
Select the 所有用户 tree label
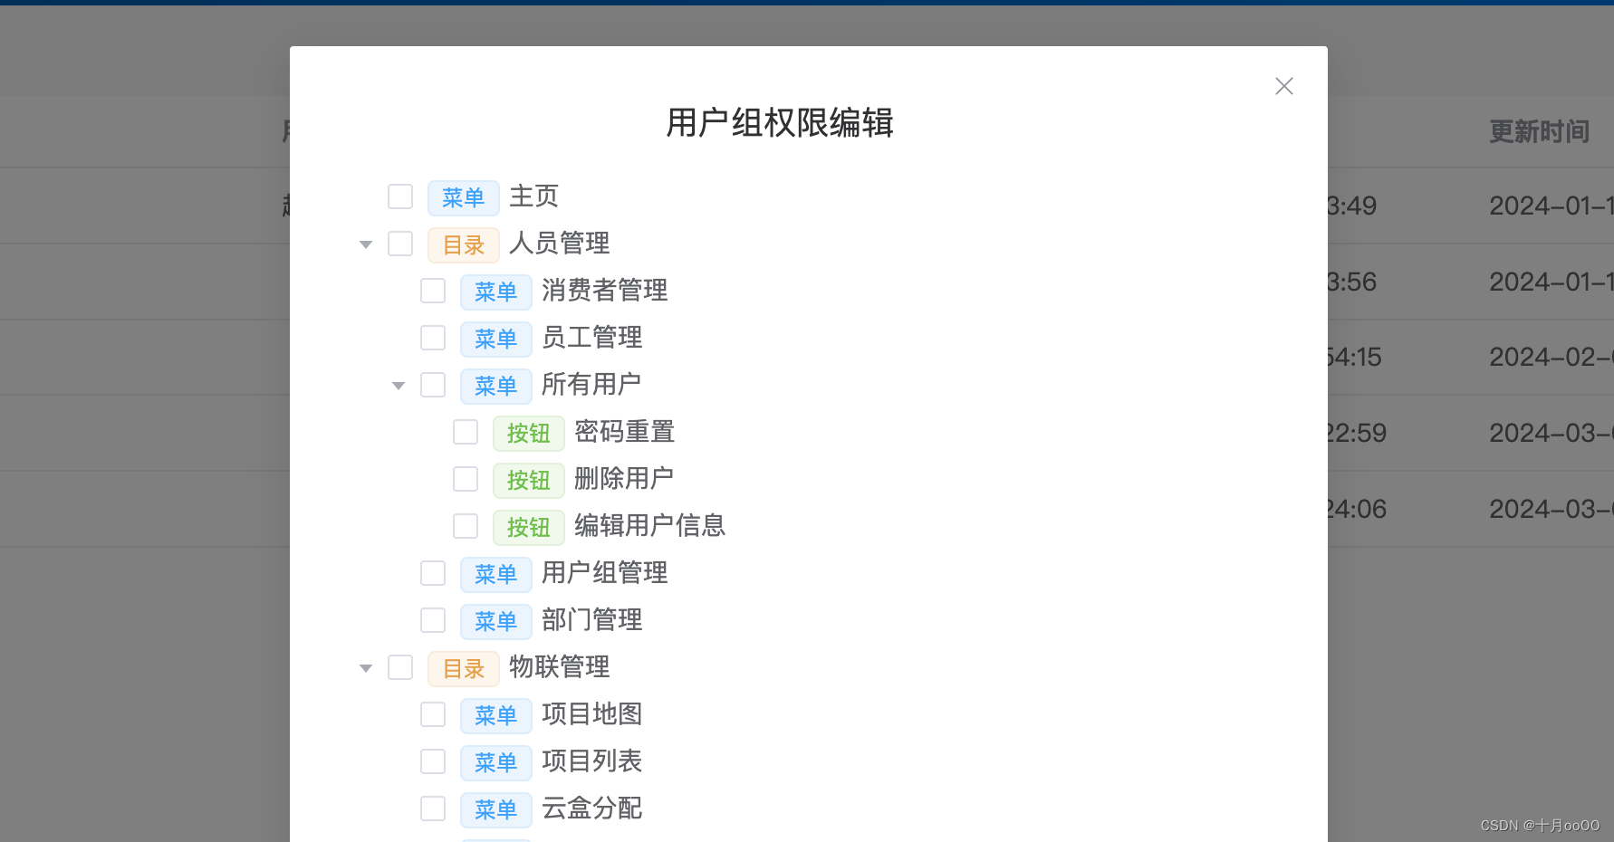tap(591, 385)
